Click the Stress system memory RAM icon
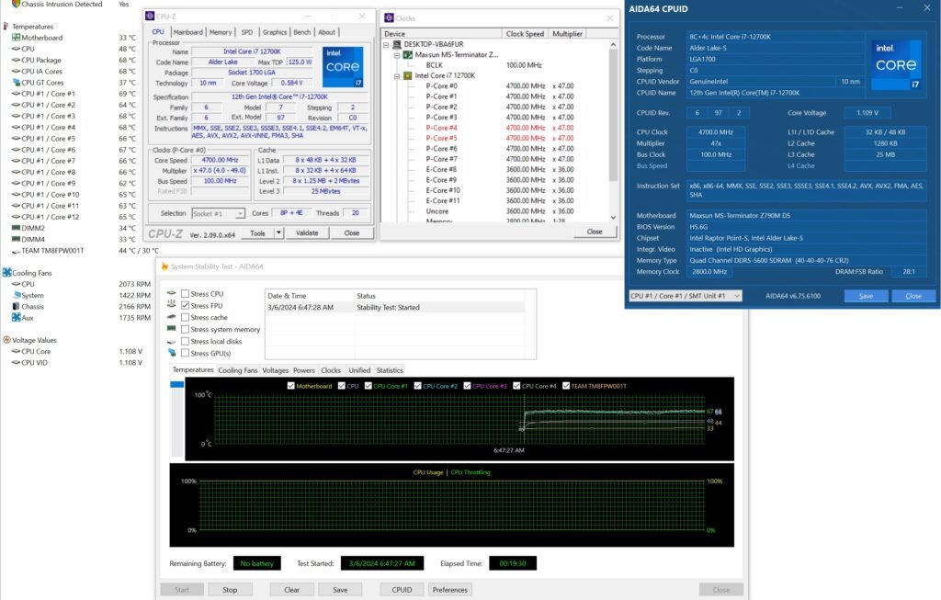 point(172,329)
